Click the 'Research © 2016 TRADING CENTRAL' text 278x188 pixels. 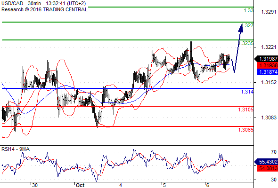[x=44, y=9]
